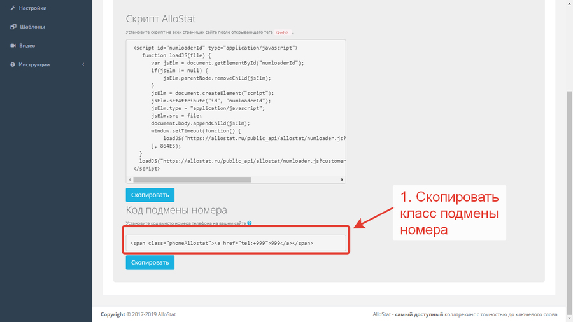The height and width of the screenshot is (322, 573).
Task: Click the Код подмены номера heading
Action: 176,210
